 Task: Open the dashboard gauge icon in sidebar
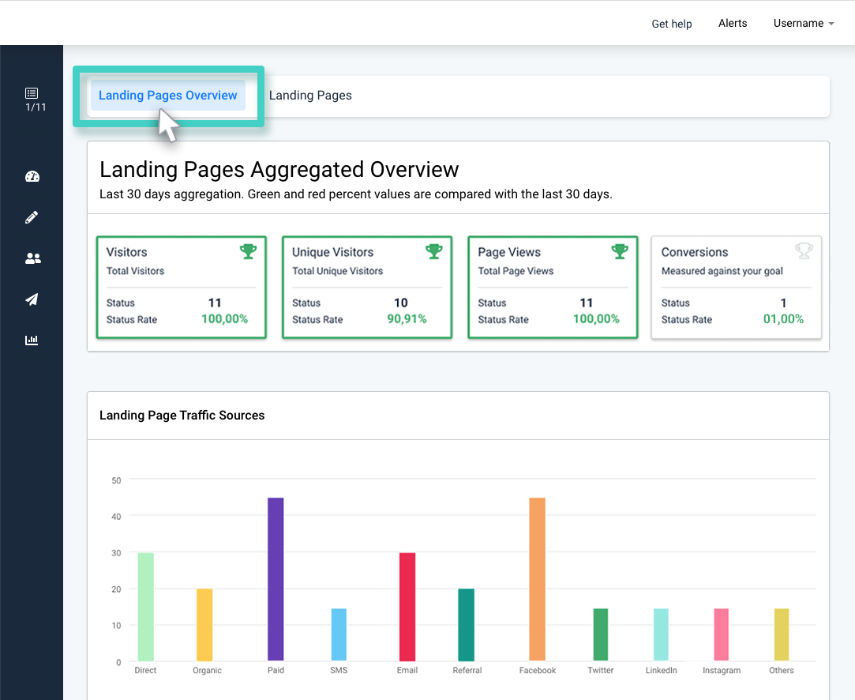[32, 176]
